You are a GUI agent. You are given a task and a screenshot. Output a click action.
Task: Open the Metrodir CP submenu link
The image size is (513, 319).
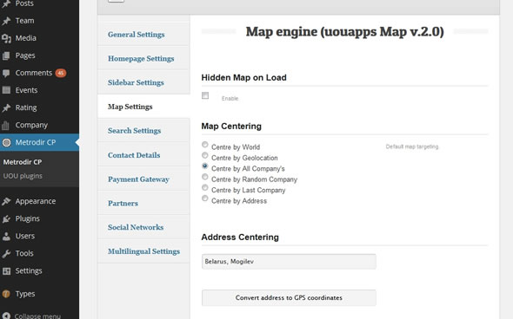point(23,162)
